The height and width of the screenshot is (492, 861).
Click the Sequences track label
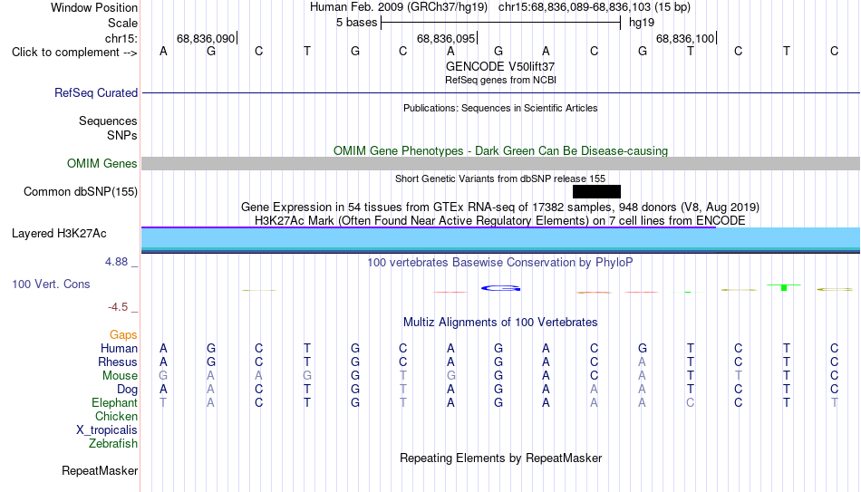[x=108, y=121]
